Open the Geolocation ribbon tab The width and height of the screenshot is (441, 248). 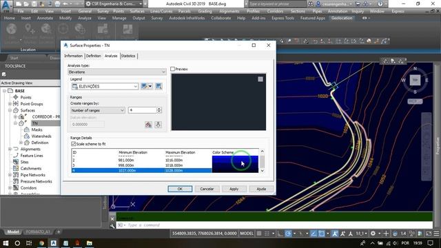coord(342,18)
